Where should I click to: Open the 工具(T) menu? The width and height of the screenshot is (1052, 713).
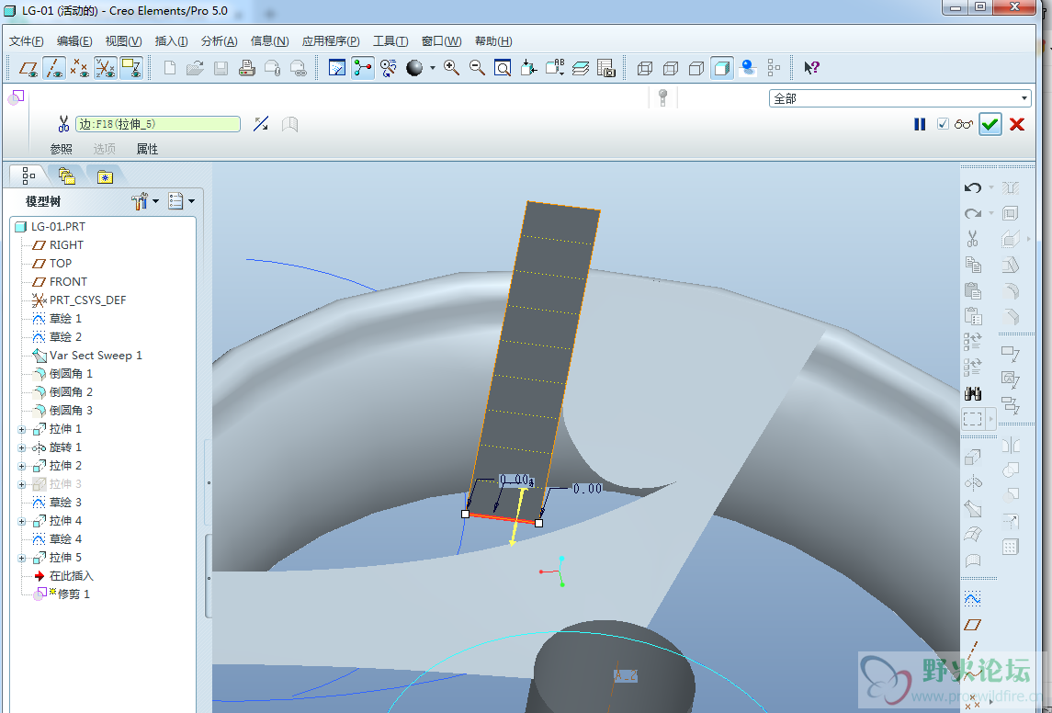pos(390,41)
